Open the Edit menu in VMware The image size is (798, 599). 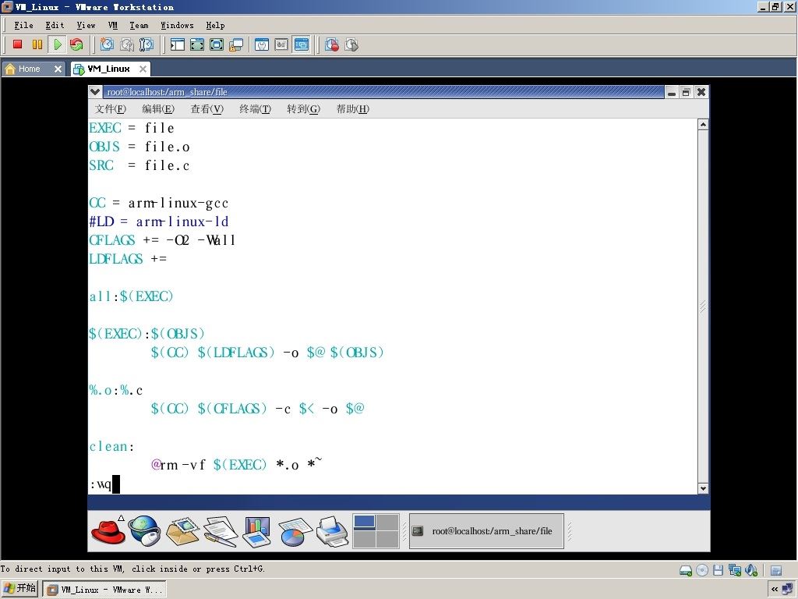55,25
